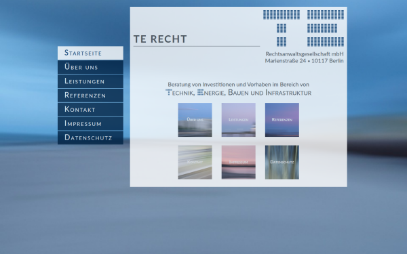Select the Referenzen image tile
The height and width of the screenshot is (254, 407).
point(282,120)
